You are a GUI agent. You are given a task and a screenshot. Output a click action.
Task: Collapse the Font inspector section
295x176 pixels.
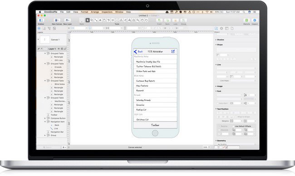216,91
